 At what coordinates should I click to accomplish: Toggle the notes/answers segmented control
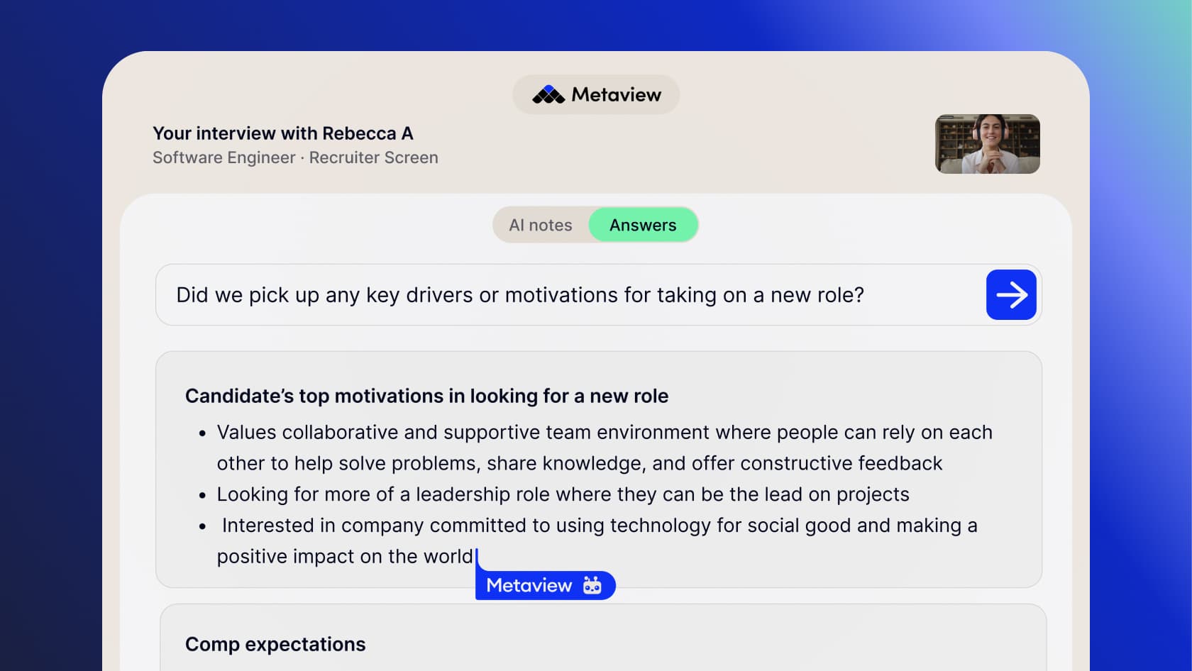point(596,224)
